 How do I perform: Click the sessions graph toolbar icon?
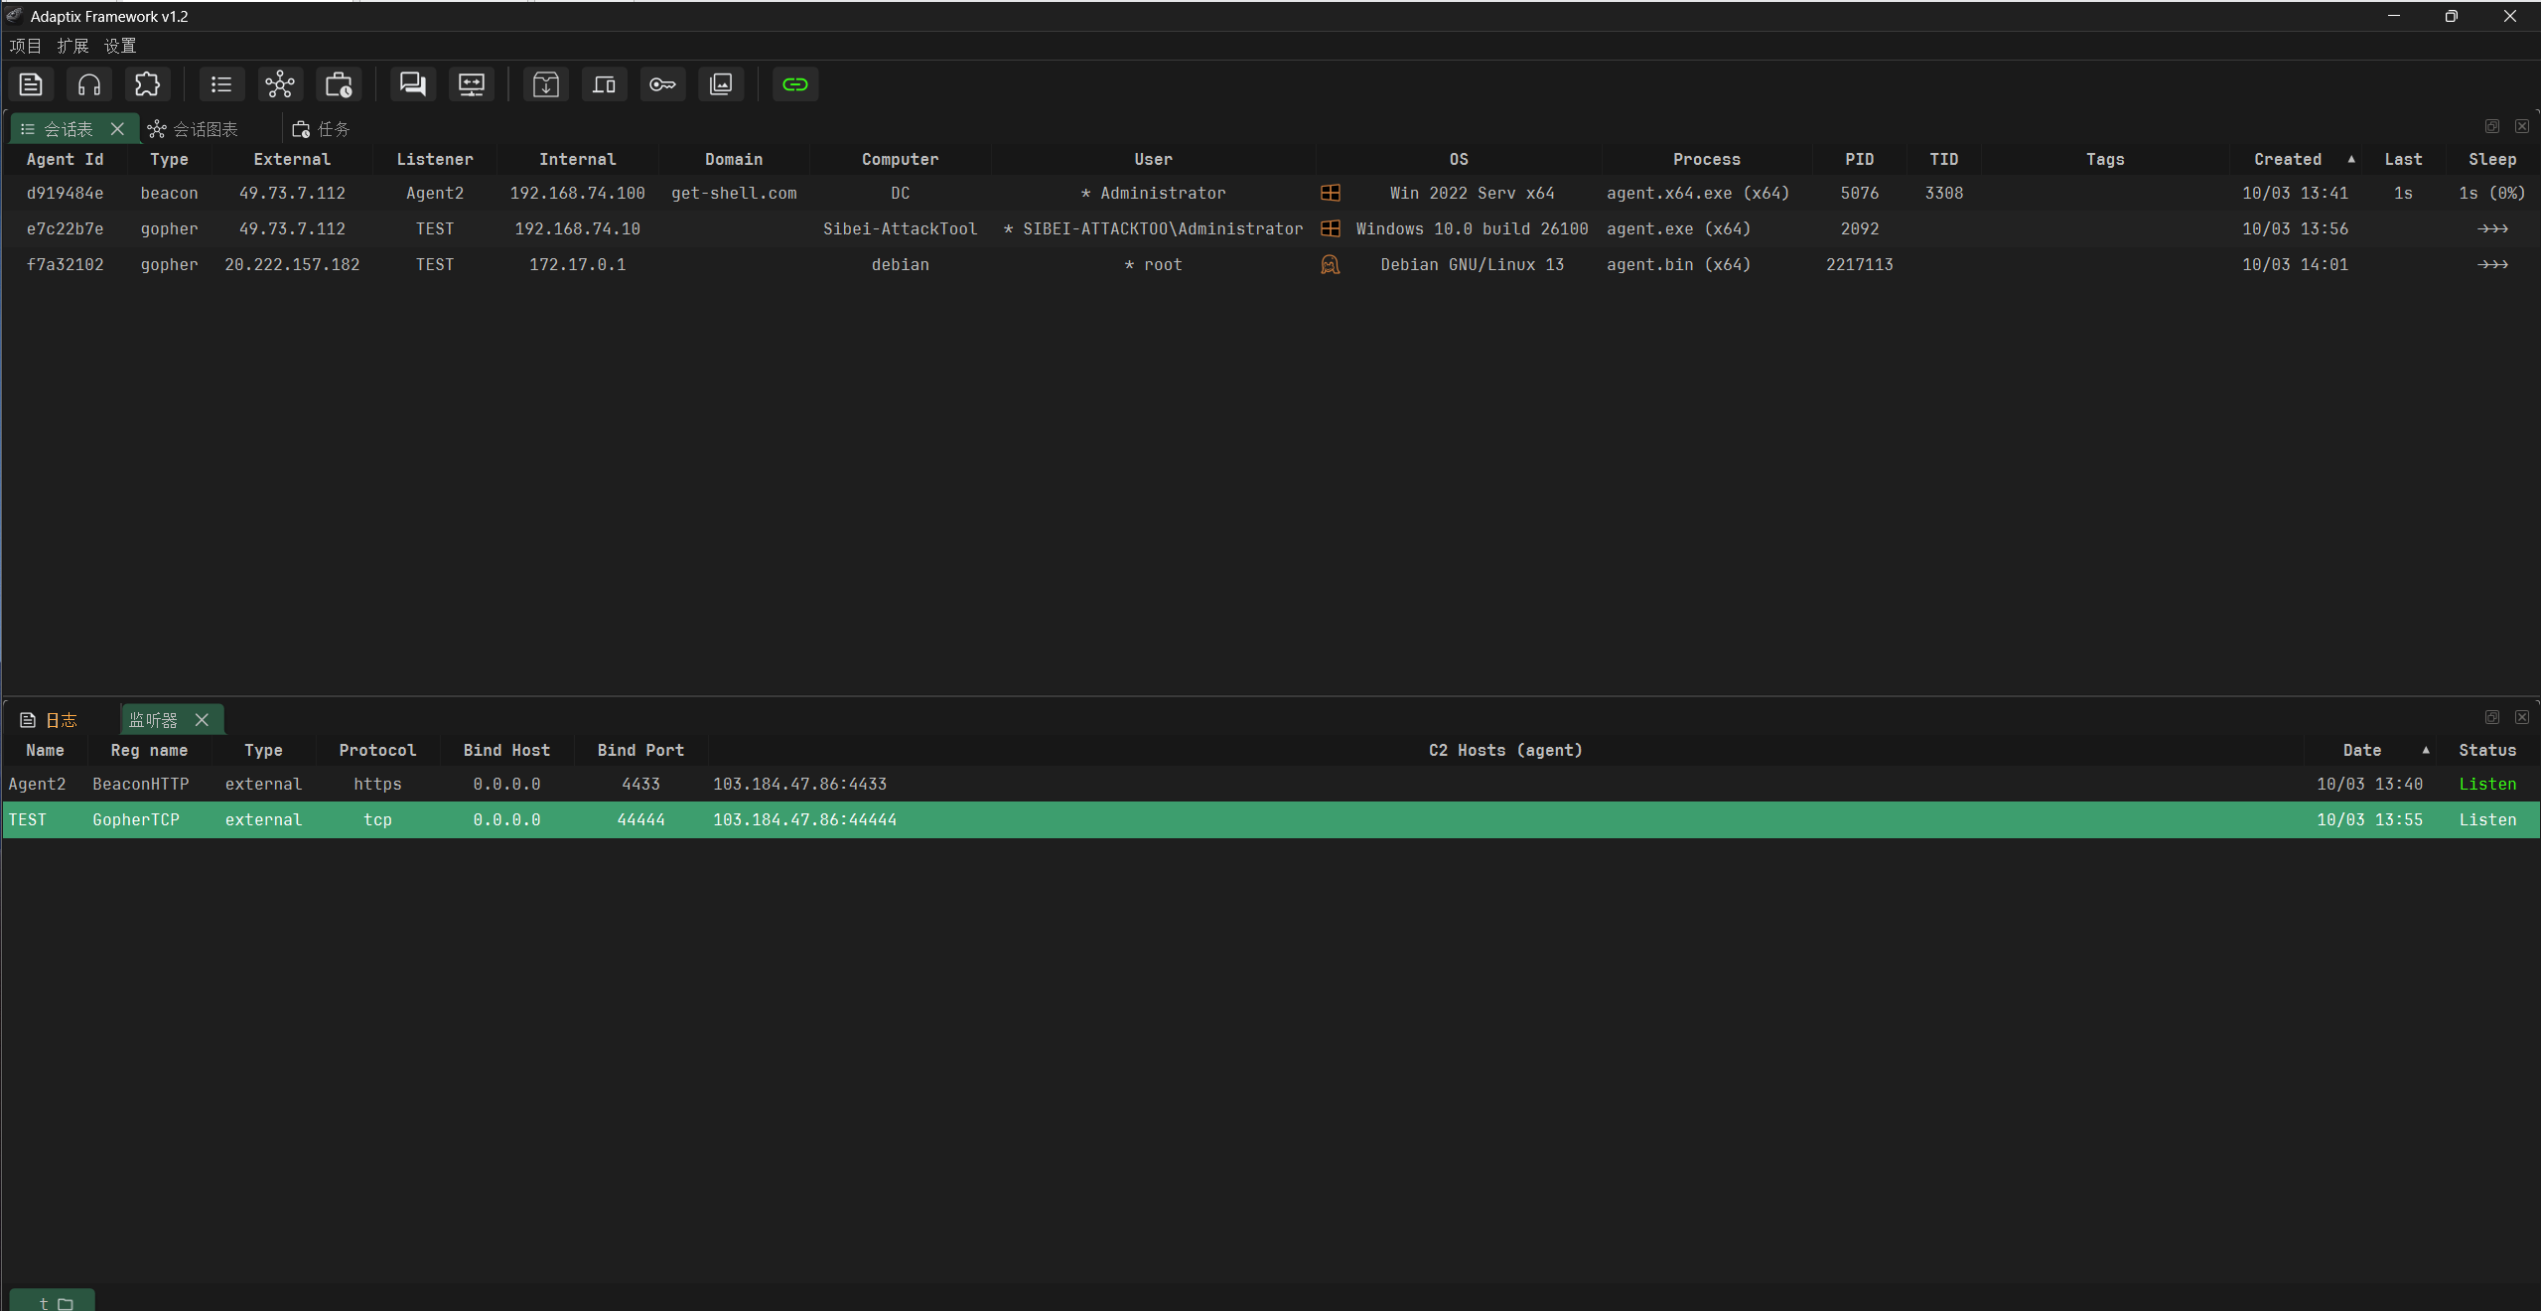click(280, 84)
